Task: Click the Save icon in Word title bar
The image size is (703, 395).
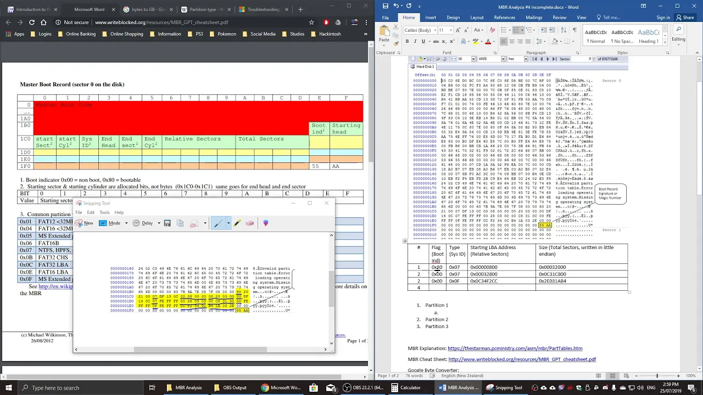Action: 386,6
